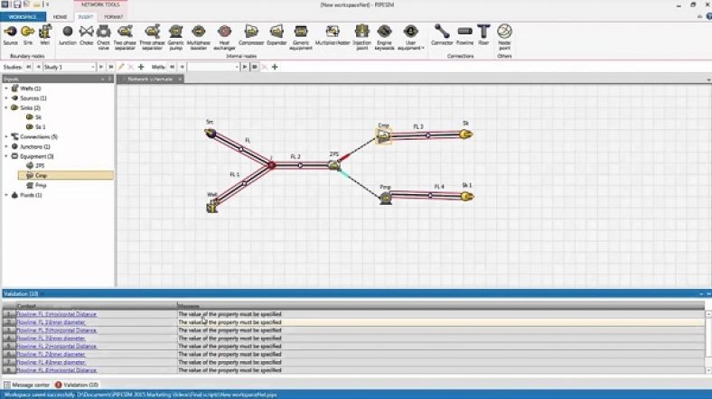Click the Save icon in title bar
712x399 pixels.
17,5
